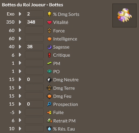139x133 pixels.
Task: Open the Bottes du Roi Joueur thumbnail
Action: pyautogui.click(x=124, y=15)
